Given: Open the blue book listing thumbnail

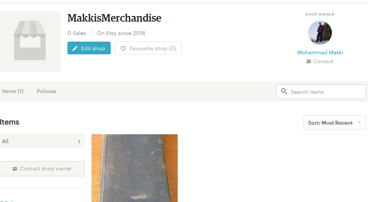Looking at the screenshot, I should pyautogui.click(x=134, y=168).
